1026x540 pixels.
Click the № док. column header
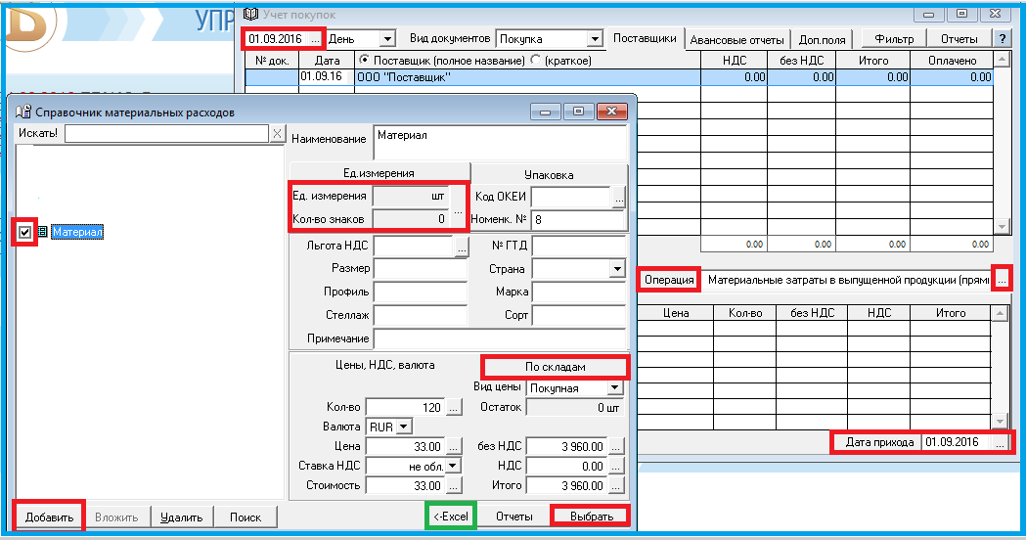tap(272, 61)
